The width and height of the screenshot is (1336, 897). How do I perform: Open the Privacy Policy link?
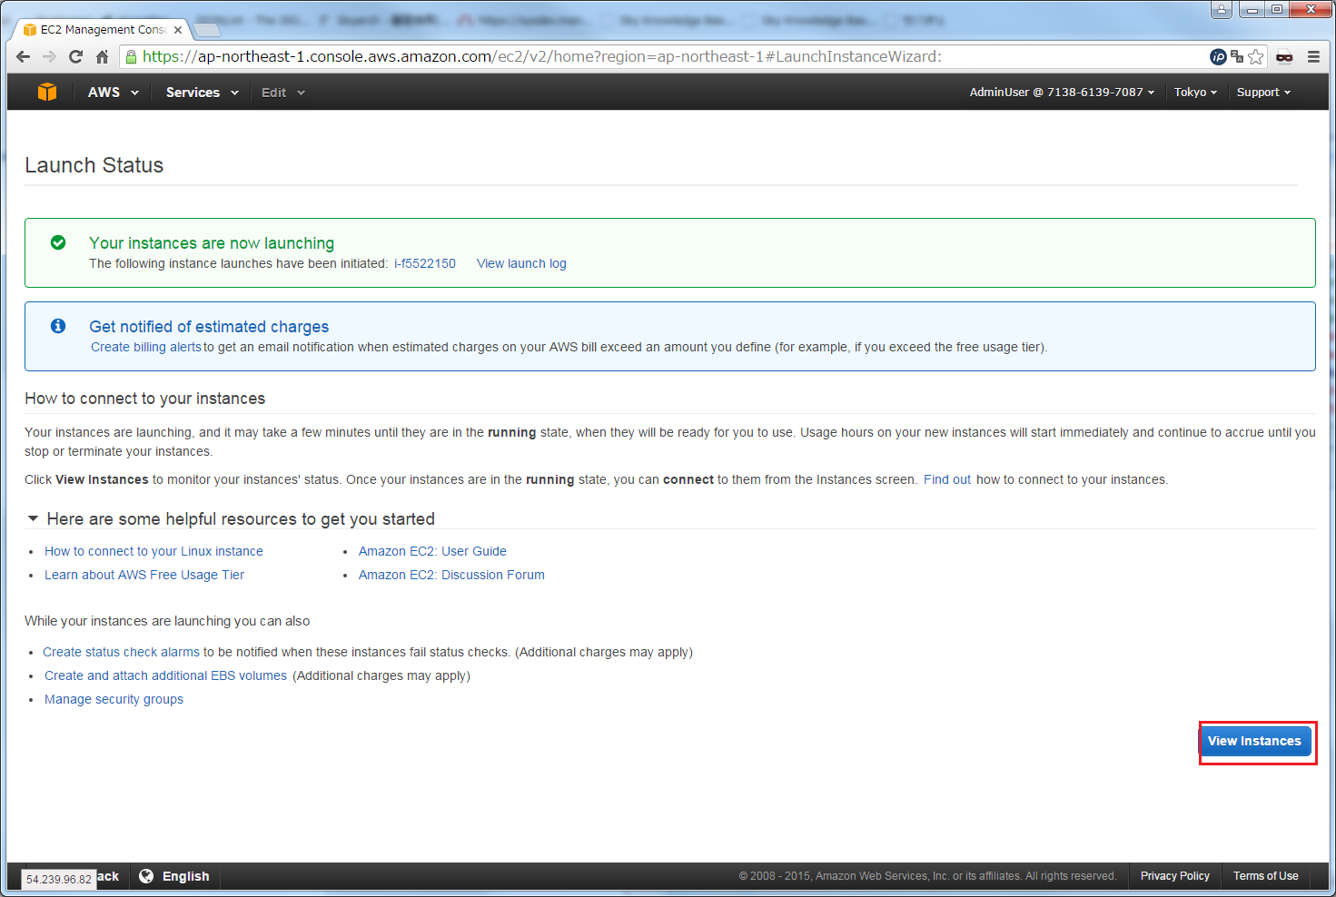click(1175, 876)
